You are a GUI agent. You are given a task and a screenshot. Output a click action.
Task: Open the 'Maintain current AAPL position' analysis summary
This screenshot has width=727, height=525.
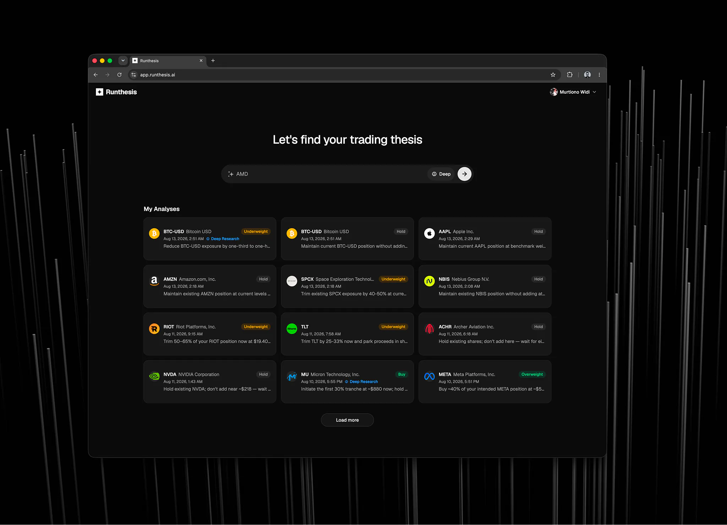coord(492,246)
